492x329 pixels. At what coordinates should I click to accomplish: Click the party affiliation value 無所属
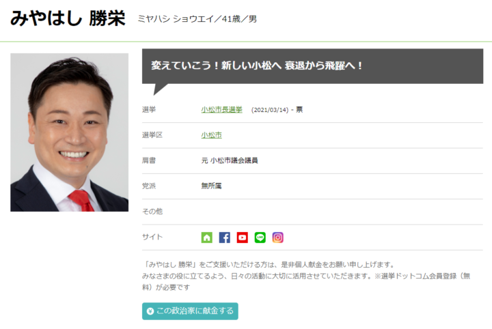211,186
